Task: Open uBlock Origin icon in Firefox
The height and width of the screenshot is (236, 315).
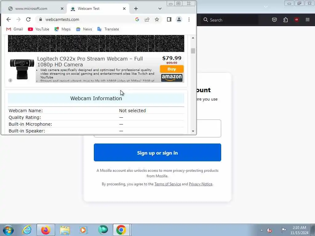Action: 297,20
